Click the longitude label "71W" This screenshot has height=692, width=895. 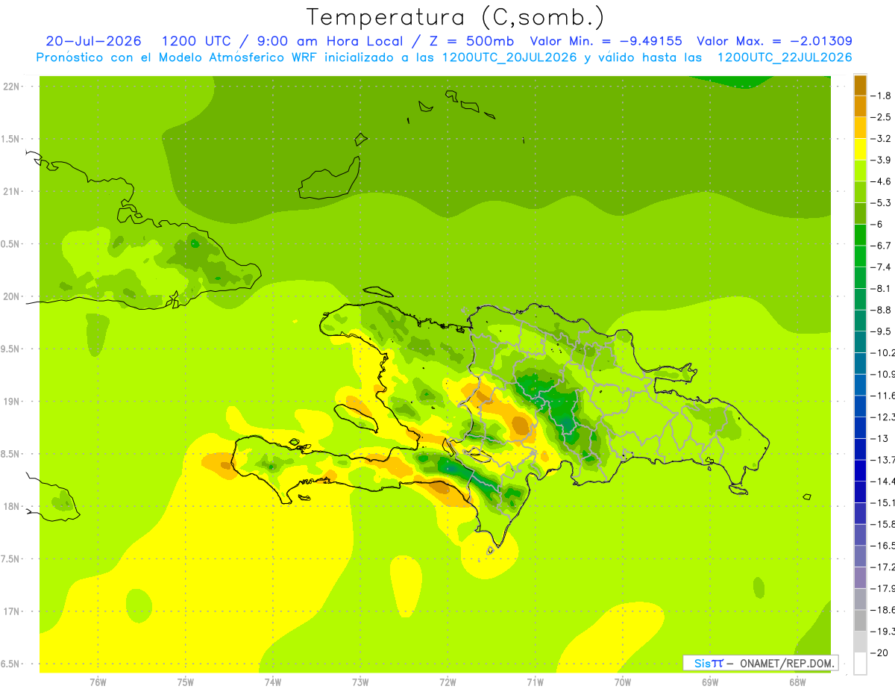tap(535, 682)
